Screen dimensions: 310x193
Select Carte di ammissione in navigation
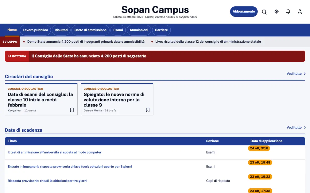click(x=90, y=30)
